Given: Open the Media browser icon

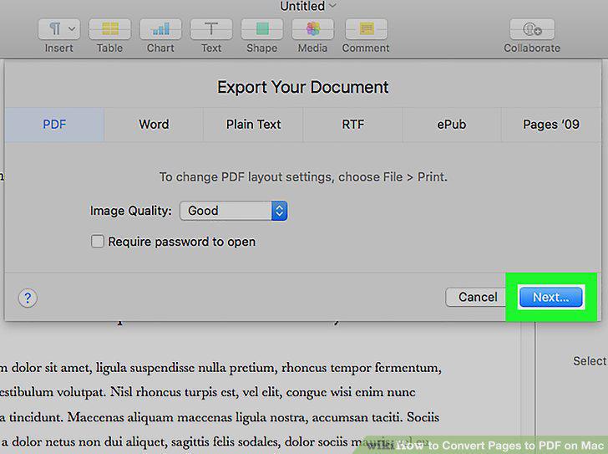Looking at the screenshot, I should coord(312,29).
